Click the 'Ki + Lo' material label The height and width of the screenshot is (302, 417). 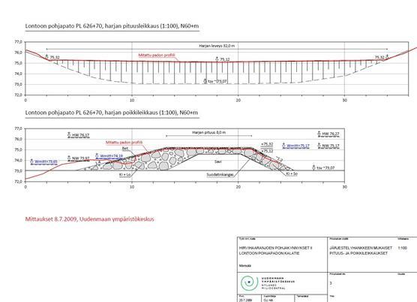pos(124,175)
